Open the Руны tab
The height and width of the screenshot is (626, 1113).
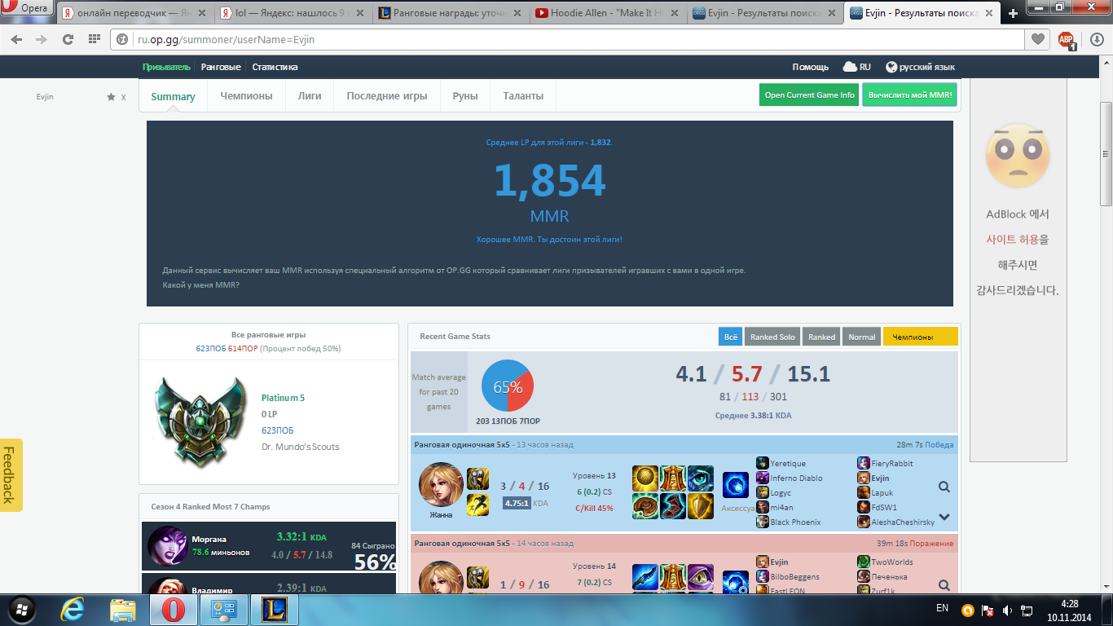click(465, 96)
